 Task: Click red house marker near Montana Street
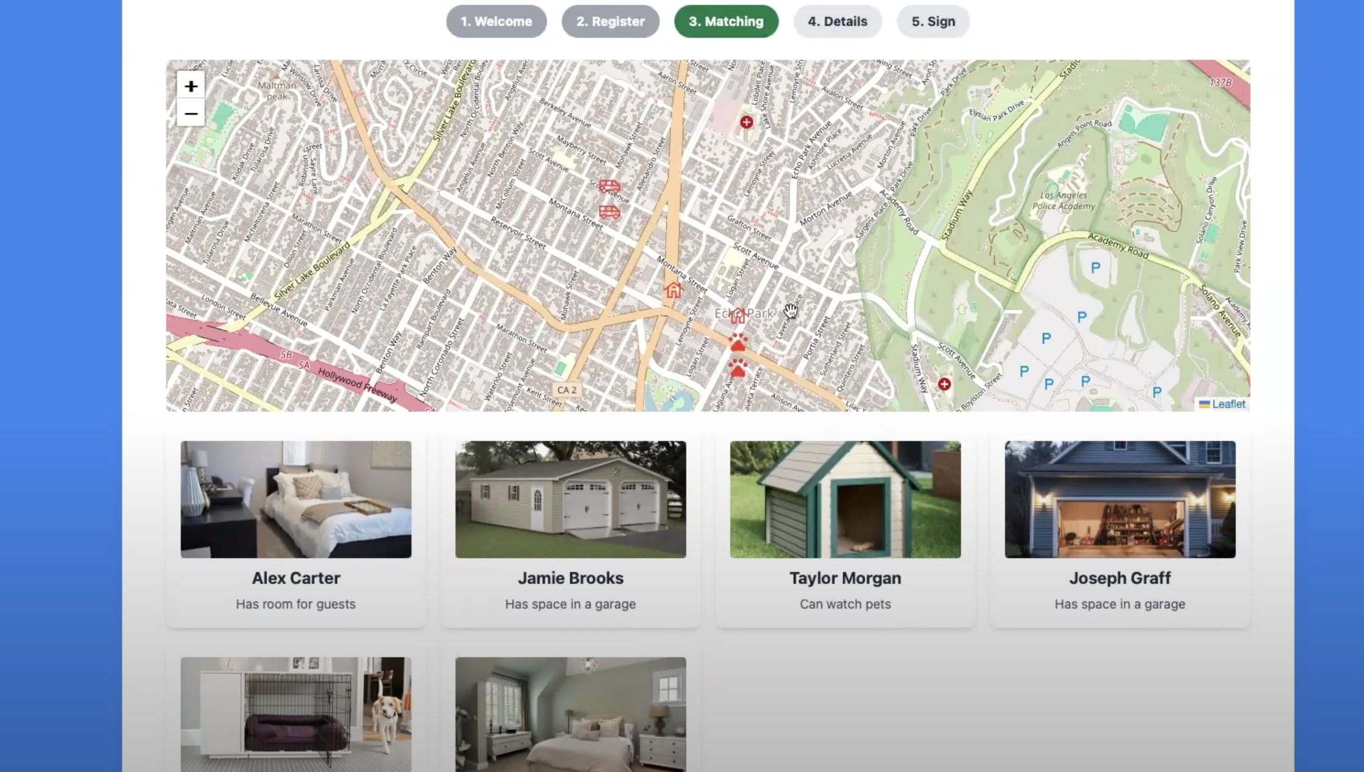(673, 290)
